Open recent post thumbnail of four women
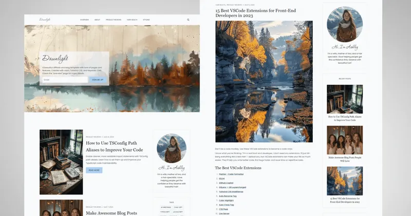411x216 pixels. point(345,140)
